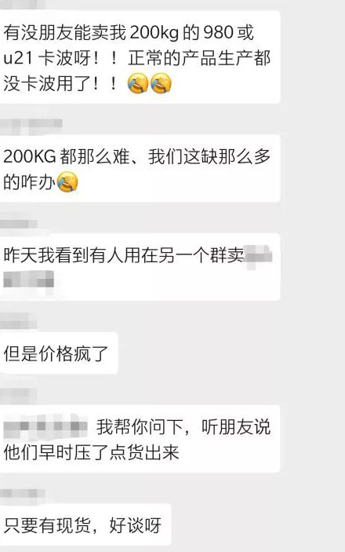The height and width of the screenshot is (552, 345).
Task: Select the 只要有现货，好谈呀 message bubble
Action: [85, 525]
